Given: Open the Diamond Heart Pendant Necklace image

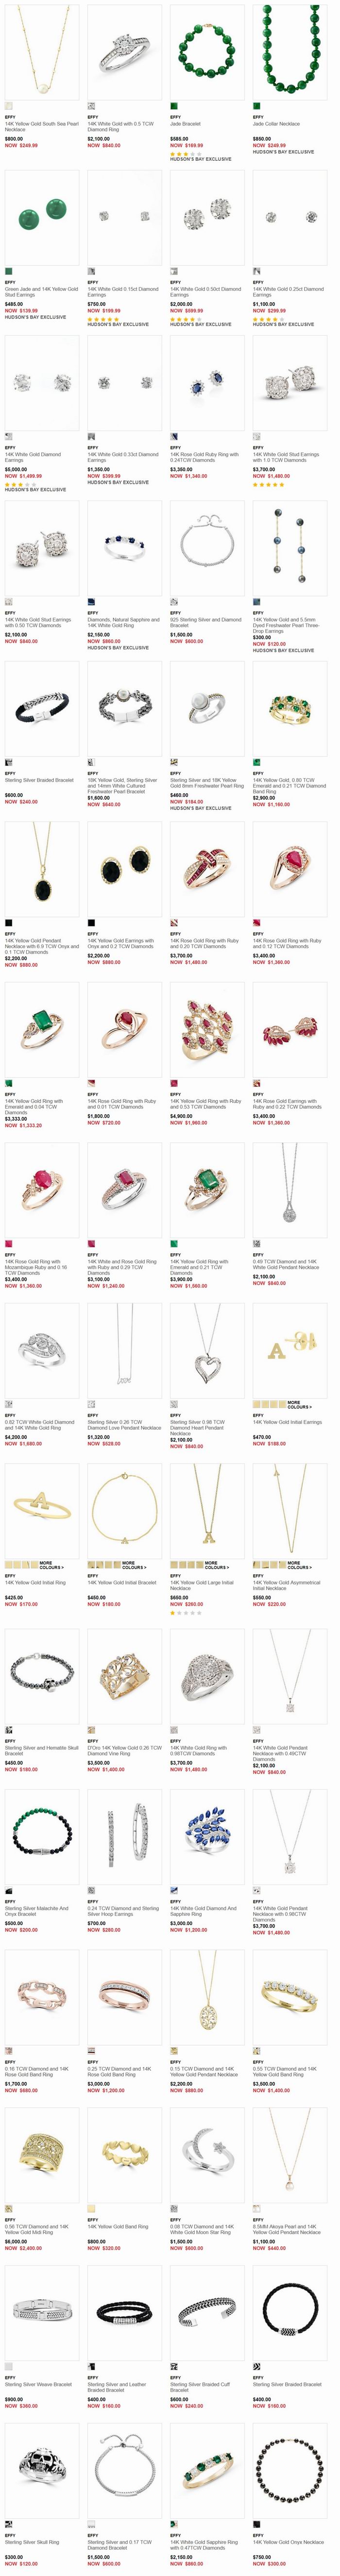Looking at the screenshot, I should pos(206,1350).
